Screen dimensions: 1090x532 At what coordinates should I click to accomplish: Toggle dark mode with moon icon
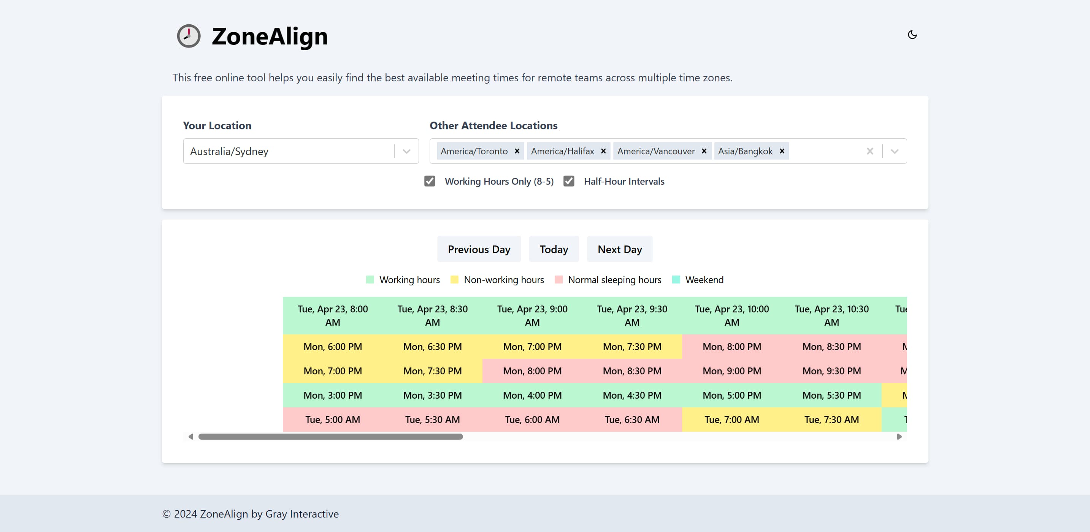coord(912,34)
